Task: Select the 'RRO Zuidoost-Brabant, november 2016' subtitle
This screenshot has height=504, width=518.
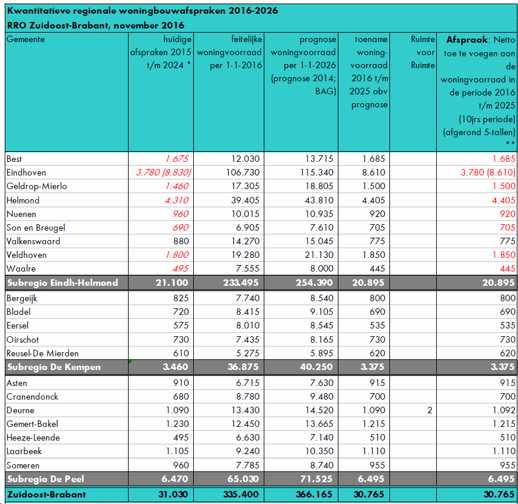Action: tap(95, 25)
